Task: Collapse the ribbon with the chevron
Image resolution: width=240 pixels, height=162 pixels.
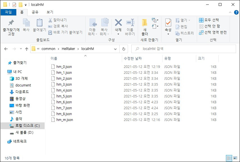Action: pyautogui.click(x=230, y=12)
